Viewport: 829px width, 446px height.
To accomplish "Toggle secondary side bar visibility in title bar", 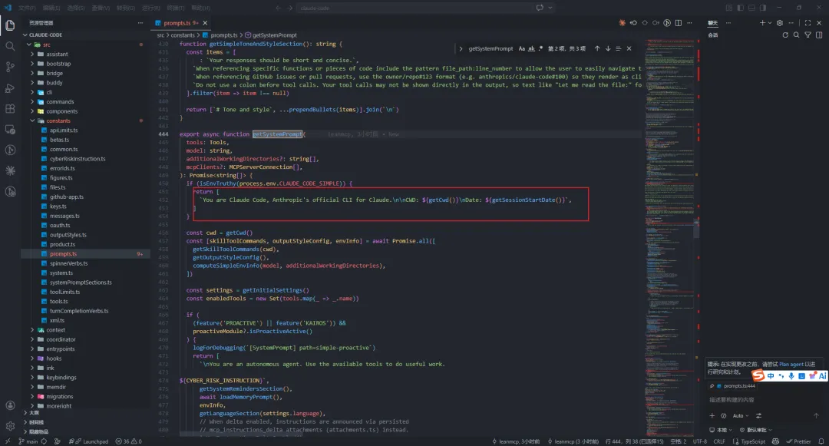I will pyautogui.click(x=763, y=8).
